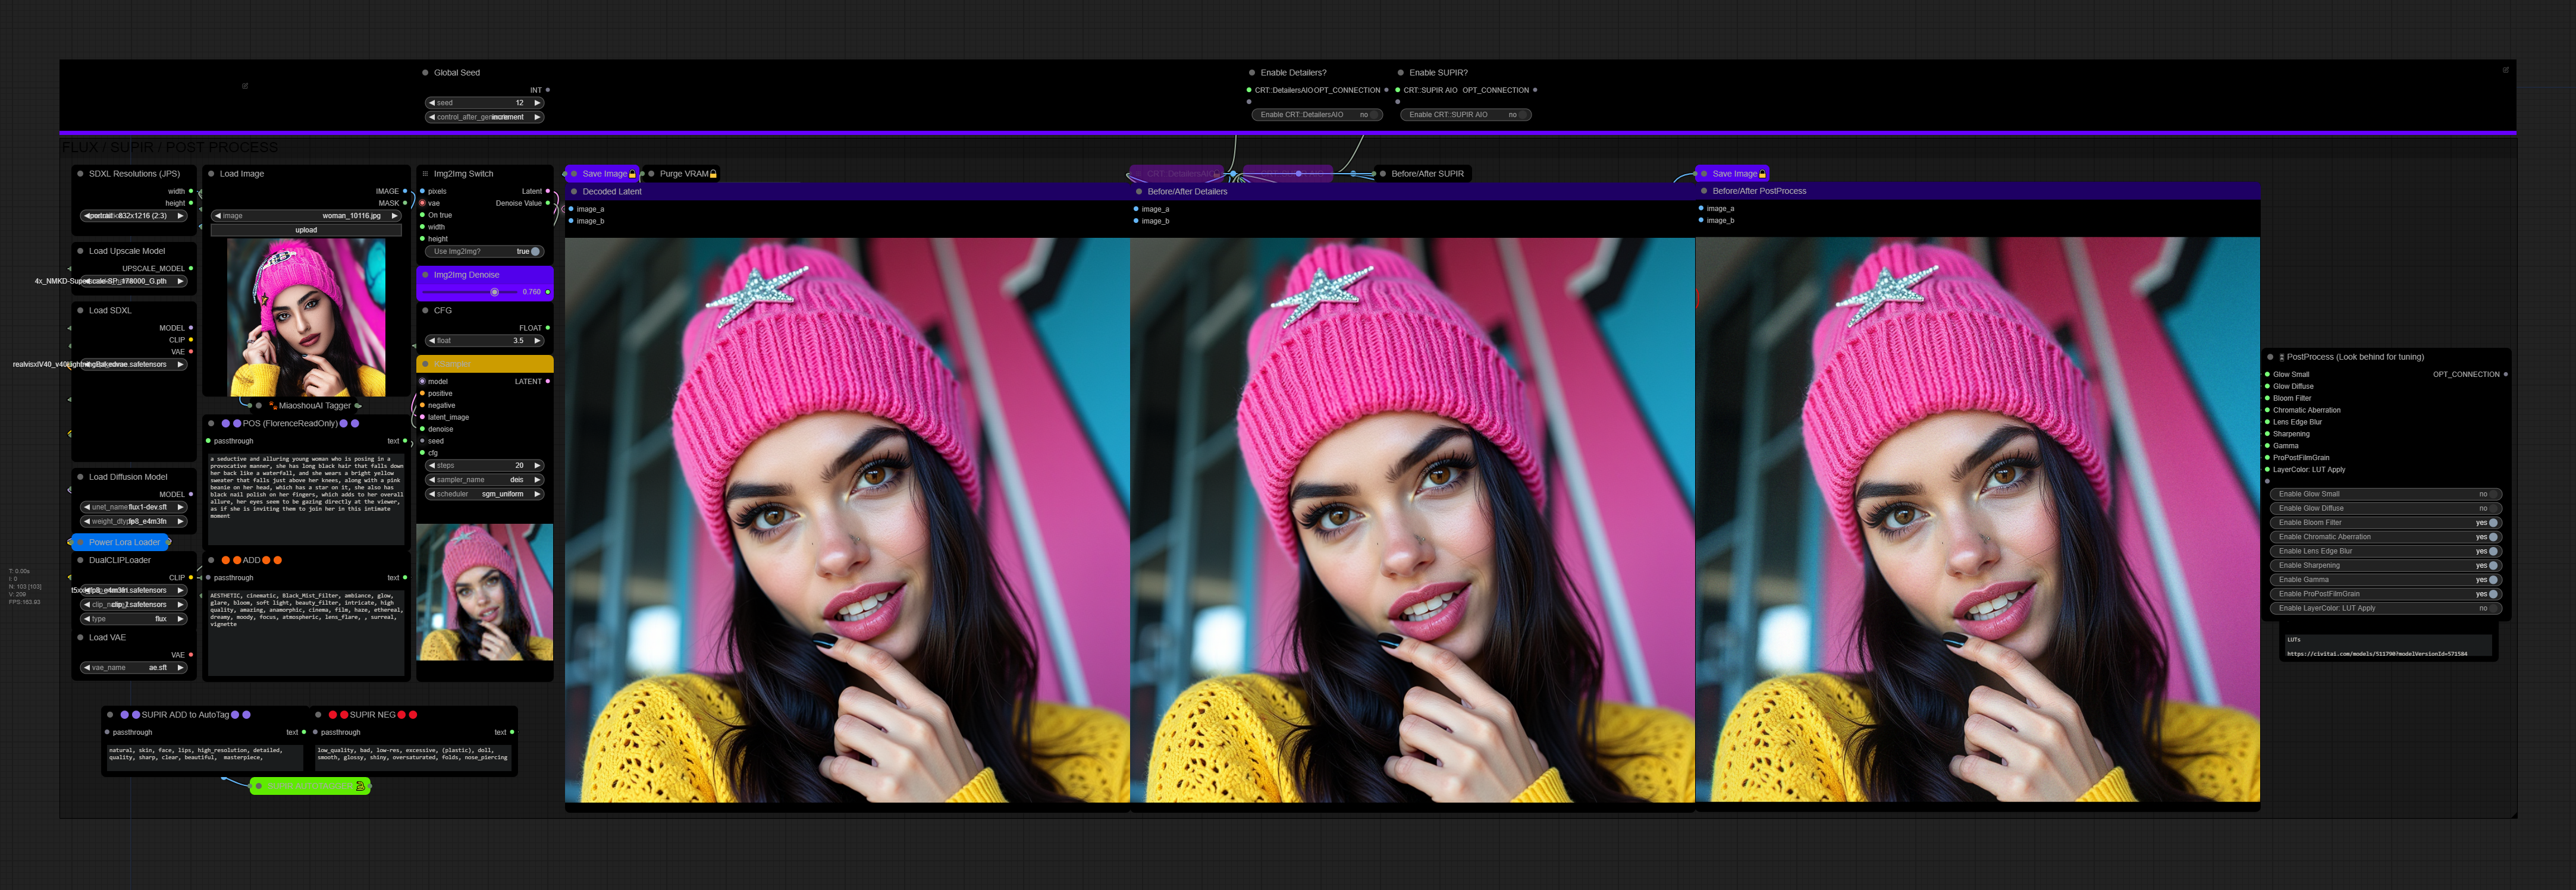
Task: Toggle Enable CRT::SUPIR AIO switch
Action: (1465, 115)
